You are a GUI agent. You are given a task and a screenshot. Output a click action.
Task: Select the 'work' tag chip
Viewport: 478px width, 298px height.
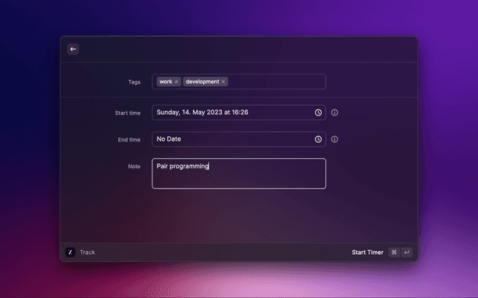point(165,82)
